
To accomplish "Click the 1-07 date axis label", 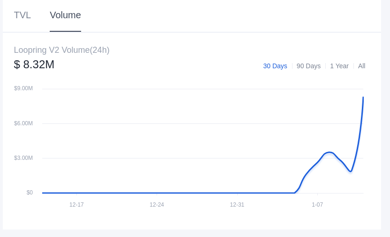I will [317, 205].
